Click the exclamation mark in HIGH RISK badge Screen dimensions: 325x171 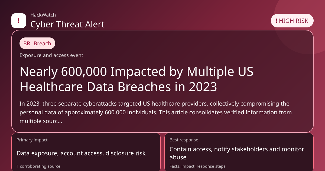(x=276, y=21)
